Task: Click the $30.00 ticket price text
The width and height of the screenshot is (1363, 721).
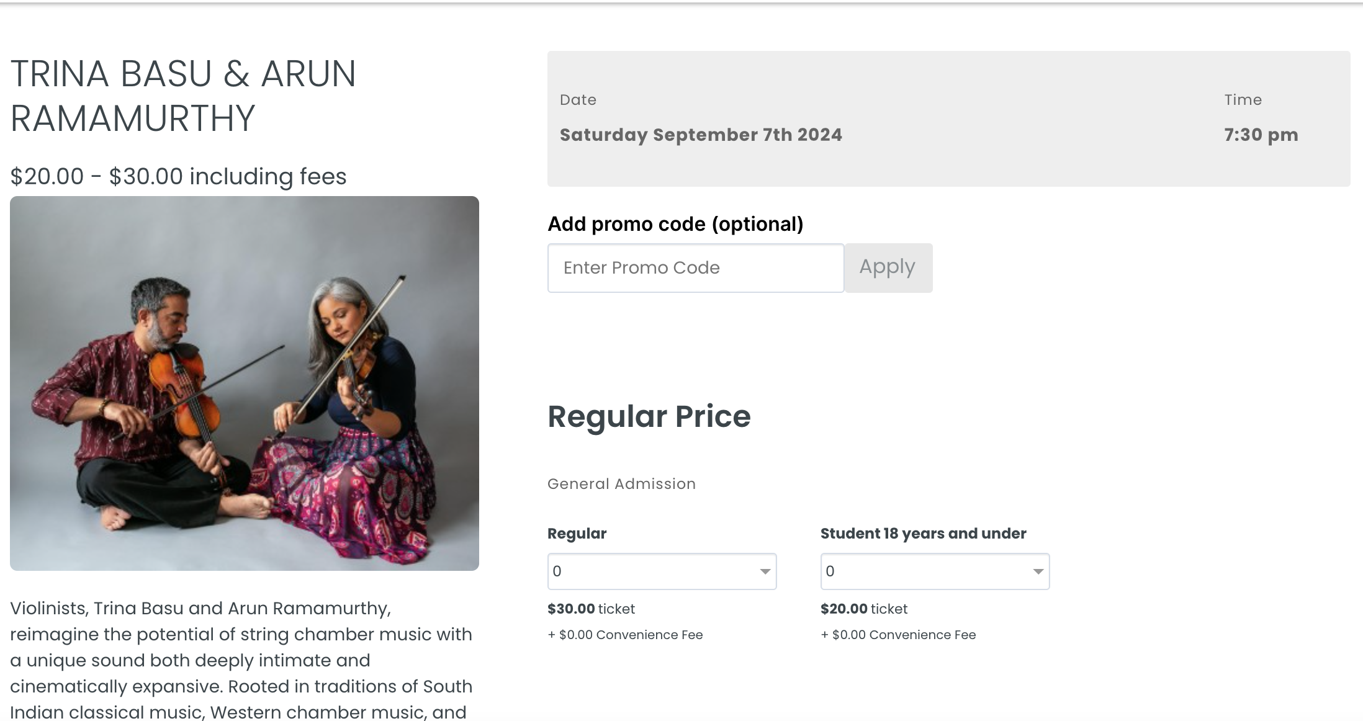Action: (x=591, y=609)
